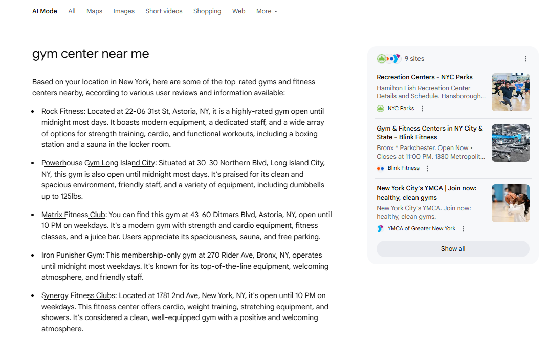Open options for NYC Parks source
Screen dimensions: 550x339
422,109
